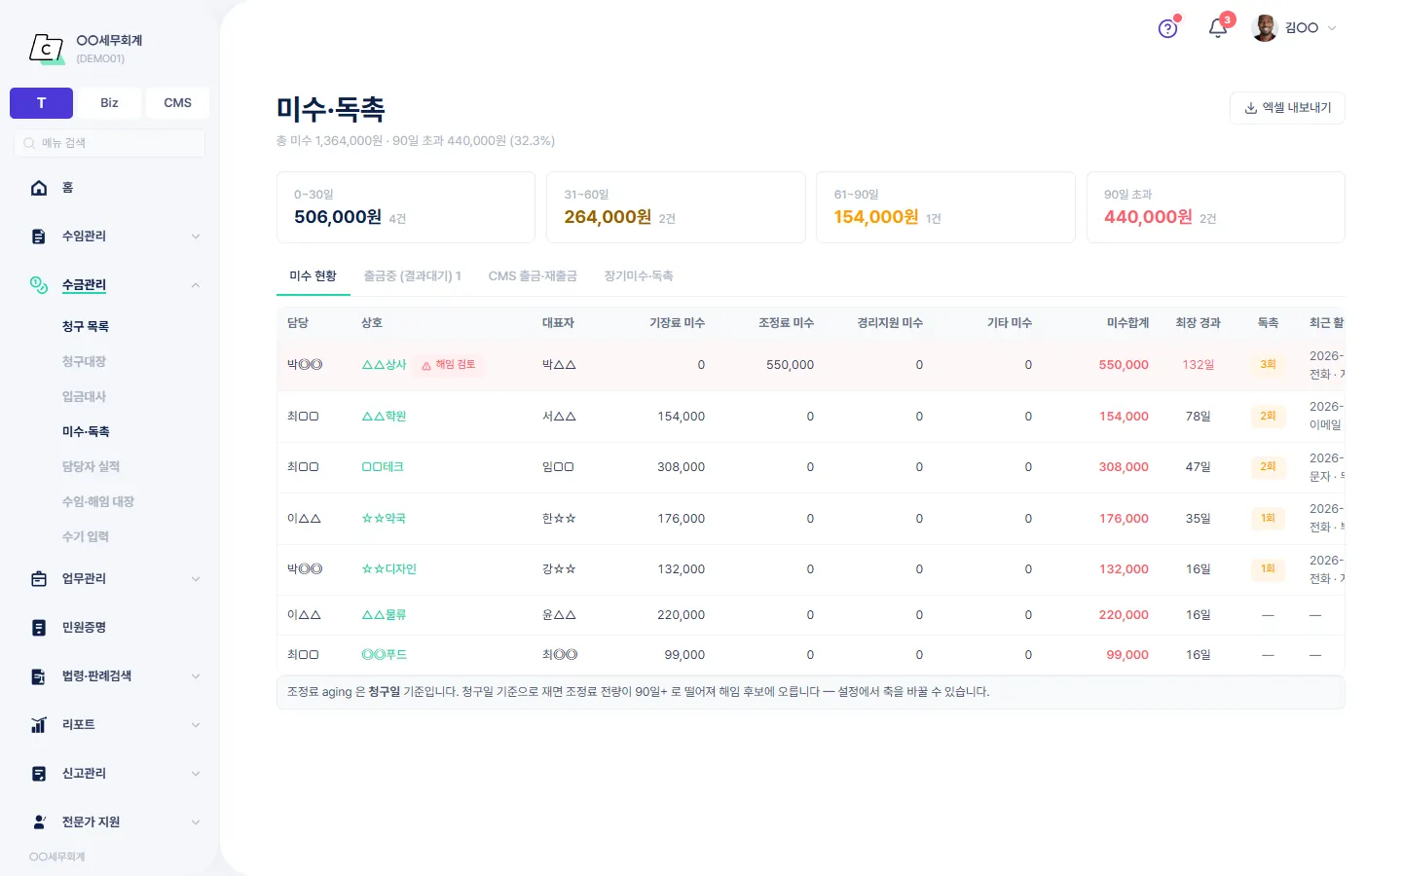Open the 김OO user dropdown arrow
The image size is (1402, 876).
(1332, 28)
